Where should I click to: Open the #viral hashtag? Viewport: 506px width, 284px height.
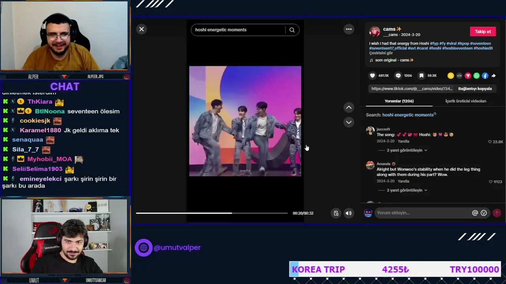(x=451, y=43)
